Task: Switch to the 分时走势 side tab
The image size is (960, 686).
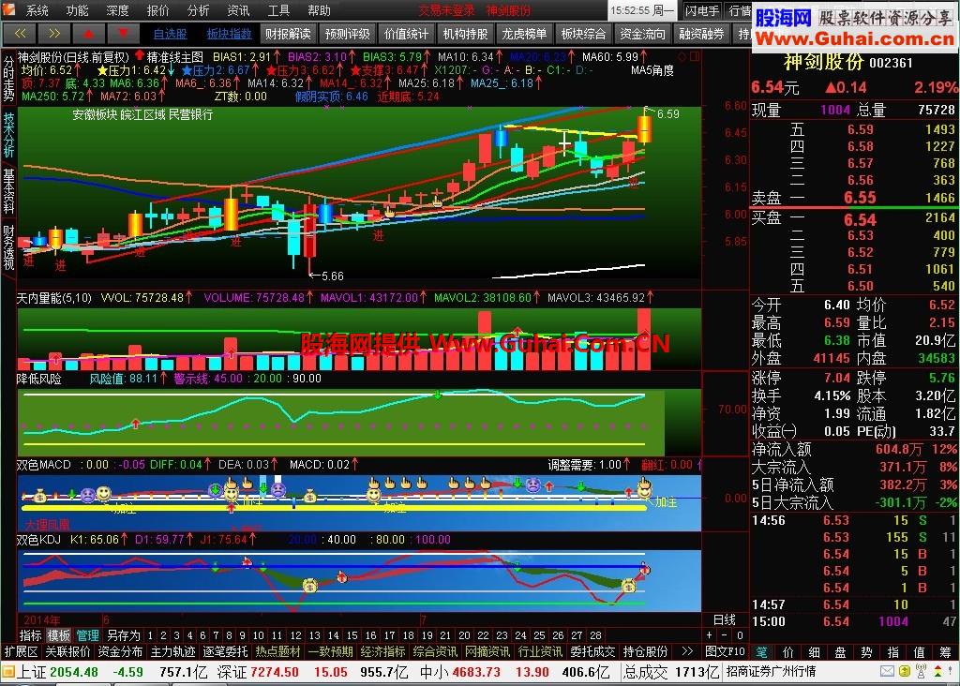Action: (8, 79)
